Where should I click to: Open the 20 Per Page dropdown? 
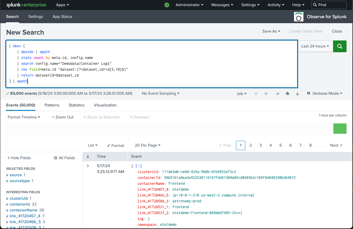coord(148,145)
